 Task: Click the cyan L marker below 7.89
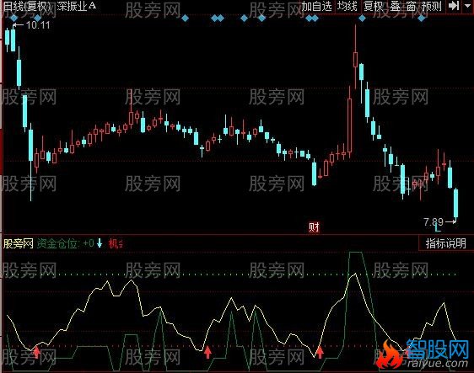438,228
